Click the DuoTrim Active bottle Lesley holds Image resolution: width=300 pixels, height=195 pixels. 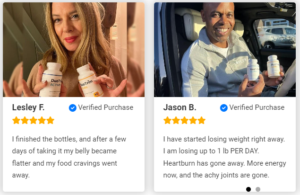coord(51,80)
